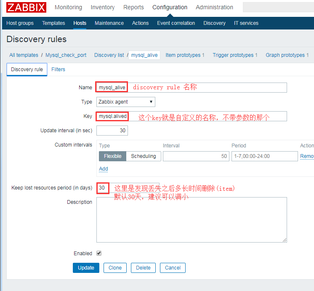The image size is (314, 291).
Task: Select Scheduling interval type
Action: [144, 156]
